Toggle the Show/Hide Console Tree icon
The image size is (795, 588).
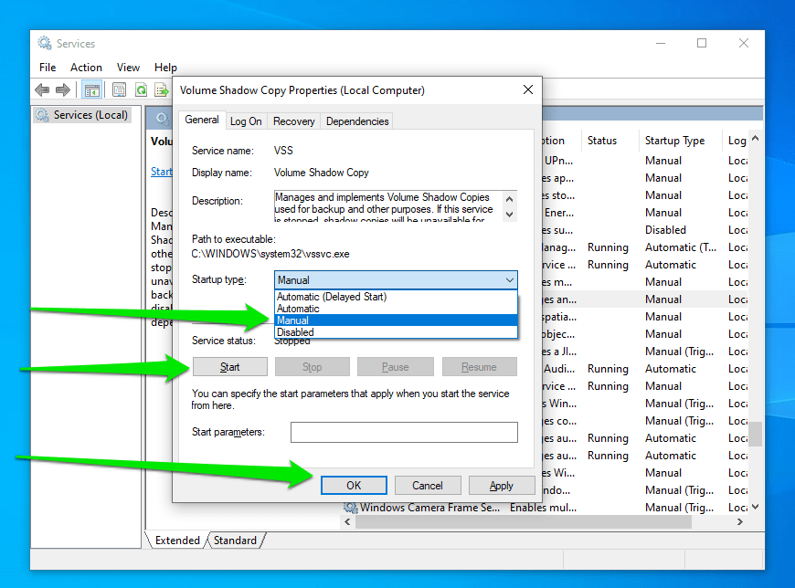(x=91, y=89)
